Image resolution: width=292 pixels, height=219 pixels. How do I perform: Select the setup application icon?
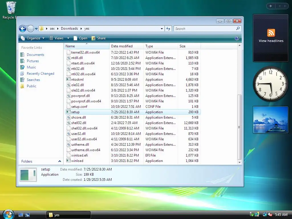(x=68, y=112)
